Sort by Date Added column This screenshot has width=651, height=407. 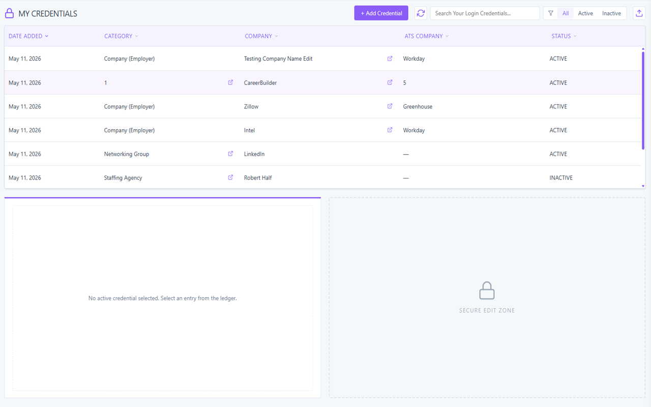pos(28,36)
